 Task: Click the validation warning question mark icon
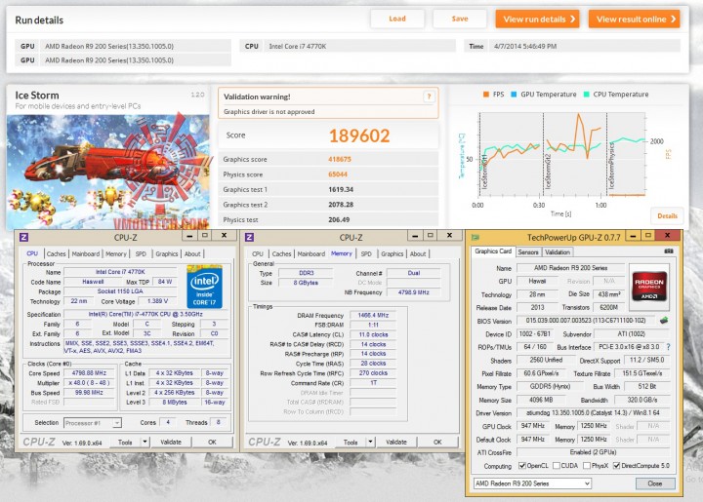click(429, 97)
